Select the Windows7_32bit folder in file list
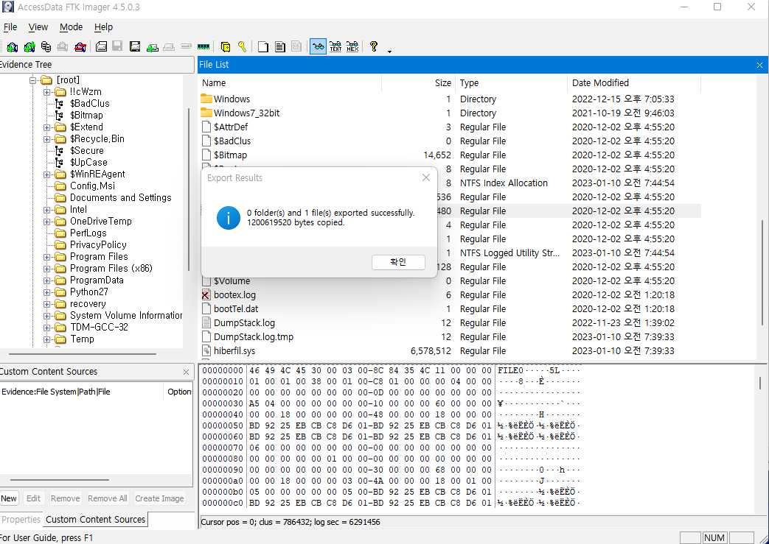Image resolution: width=769 pixels, height=544 pixels. point(247,113)
